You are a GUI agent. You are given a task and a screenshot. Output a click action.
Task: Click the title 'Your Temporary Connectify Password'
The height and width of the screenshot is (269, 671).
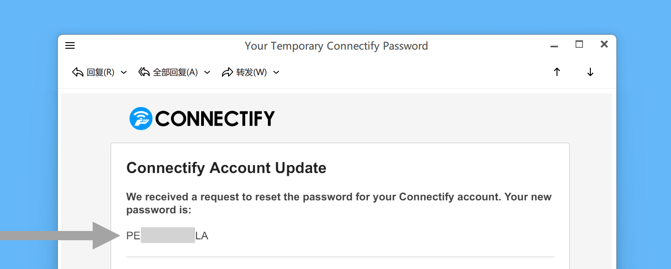tap(336, 46)
